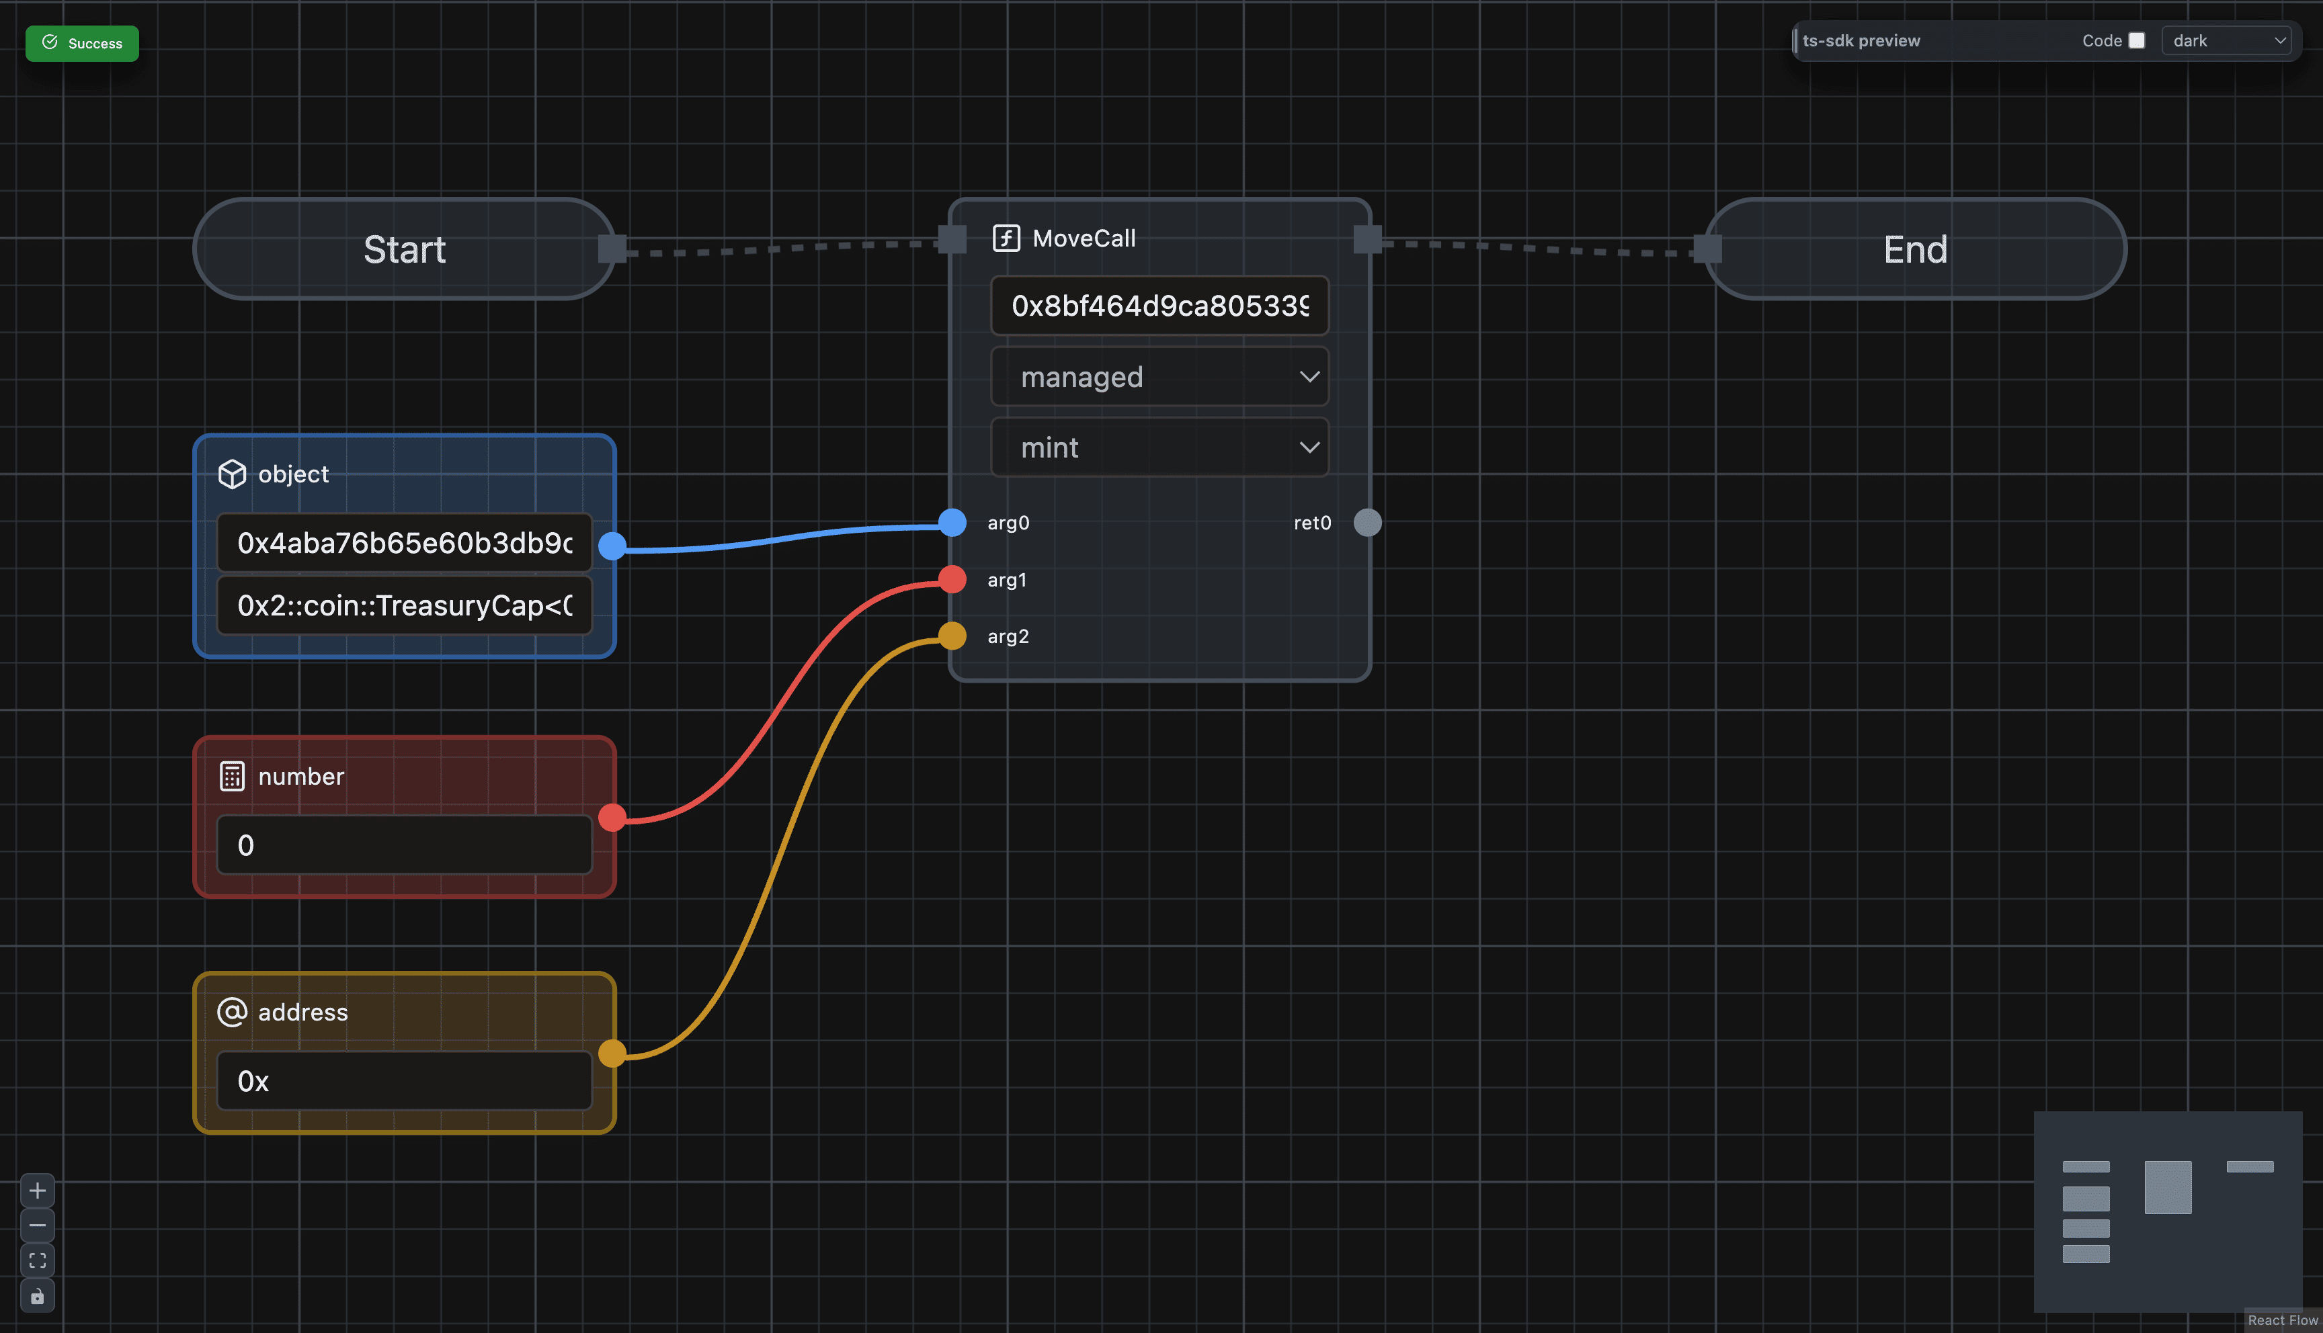Image resolution: width=2323 pixels, height=1333 pixels.
Task: Toggle the interactivity lock icon
Action: click(x=38, y=1296)
